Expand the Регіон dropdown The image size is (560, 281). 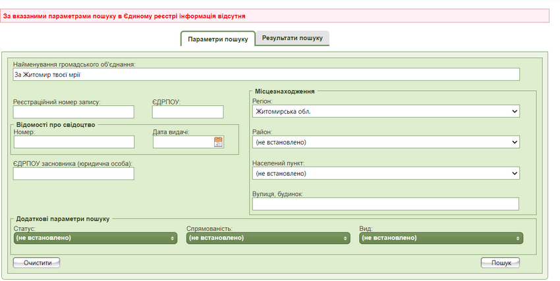385,112
